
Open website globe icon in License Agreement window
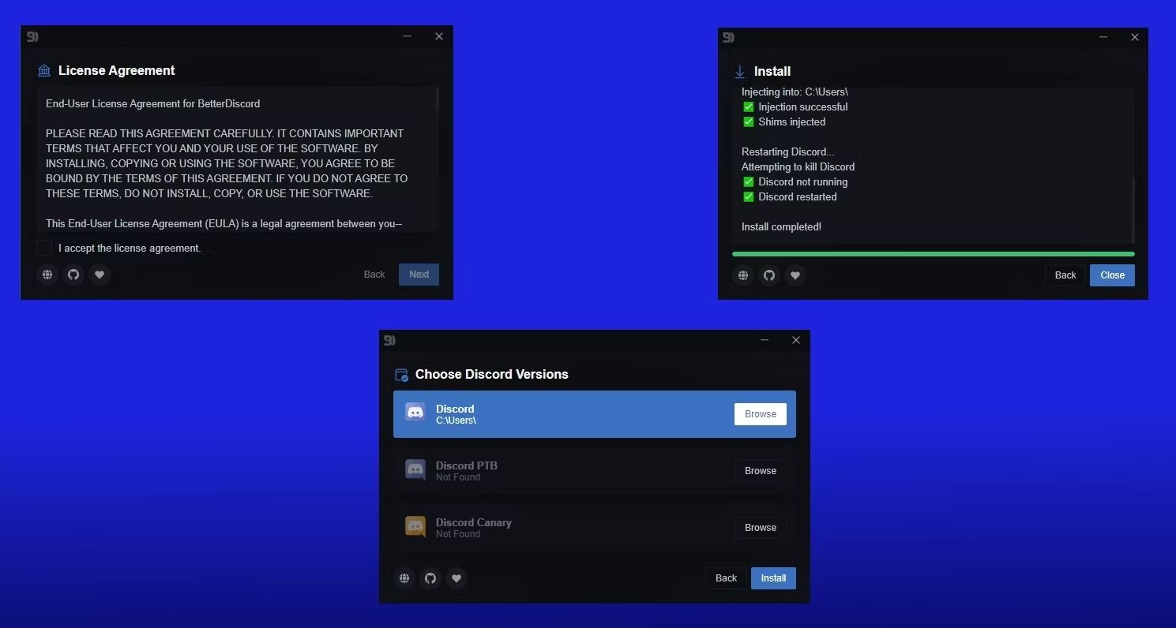47,275
